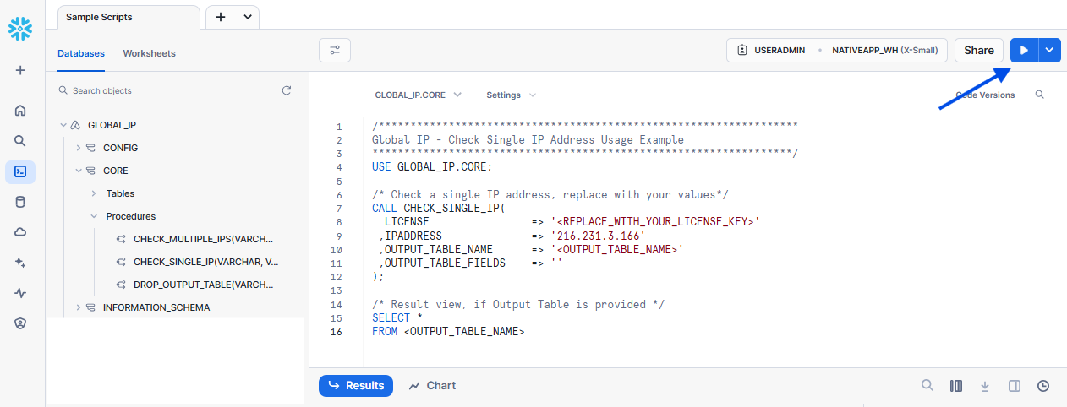Viewport: 1067px width, 407px height.
Task: Open the Settings dropdown
Action: 511,95
